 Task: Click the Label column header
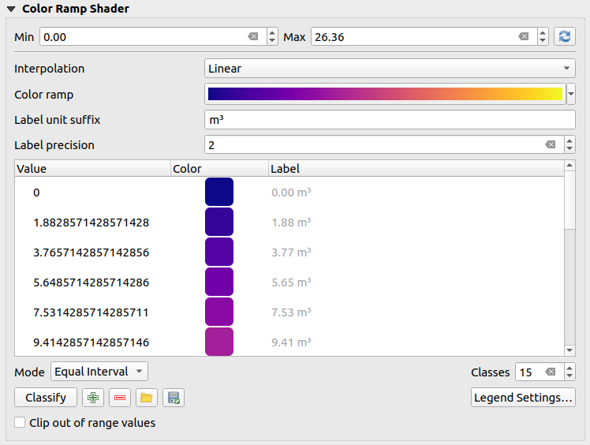(x=414, y=169)
